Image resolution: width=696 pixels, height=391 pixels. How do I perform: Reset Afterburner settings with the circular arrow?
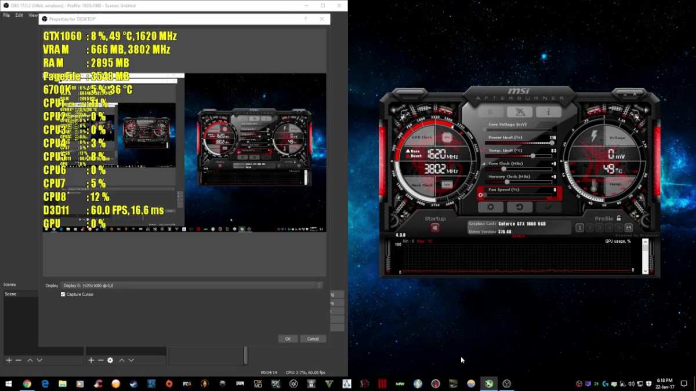[x=519, y=207]
